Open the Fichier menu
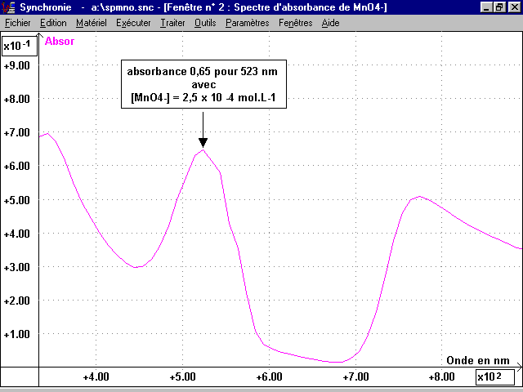 [18, 23]
